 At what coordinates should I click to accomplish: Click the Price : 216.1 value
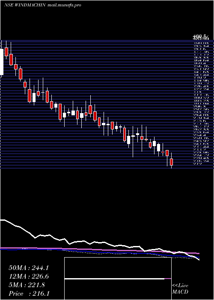click(29, 294)
